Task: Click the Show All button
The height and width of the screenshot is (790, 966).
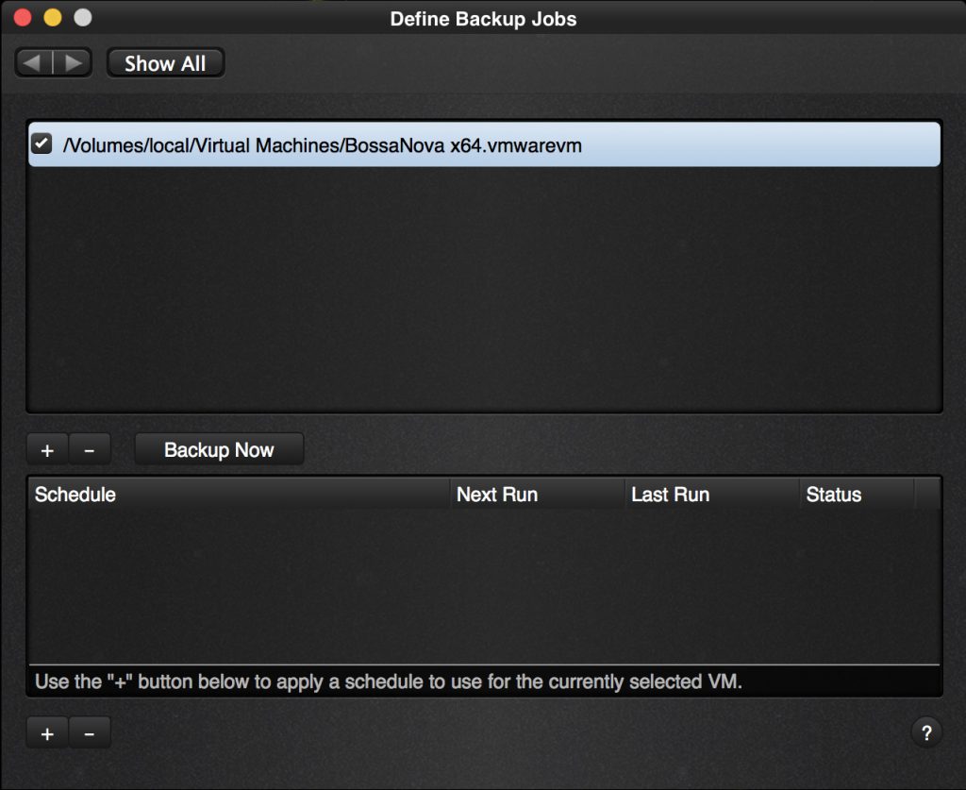Action: coord(165,62)
